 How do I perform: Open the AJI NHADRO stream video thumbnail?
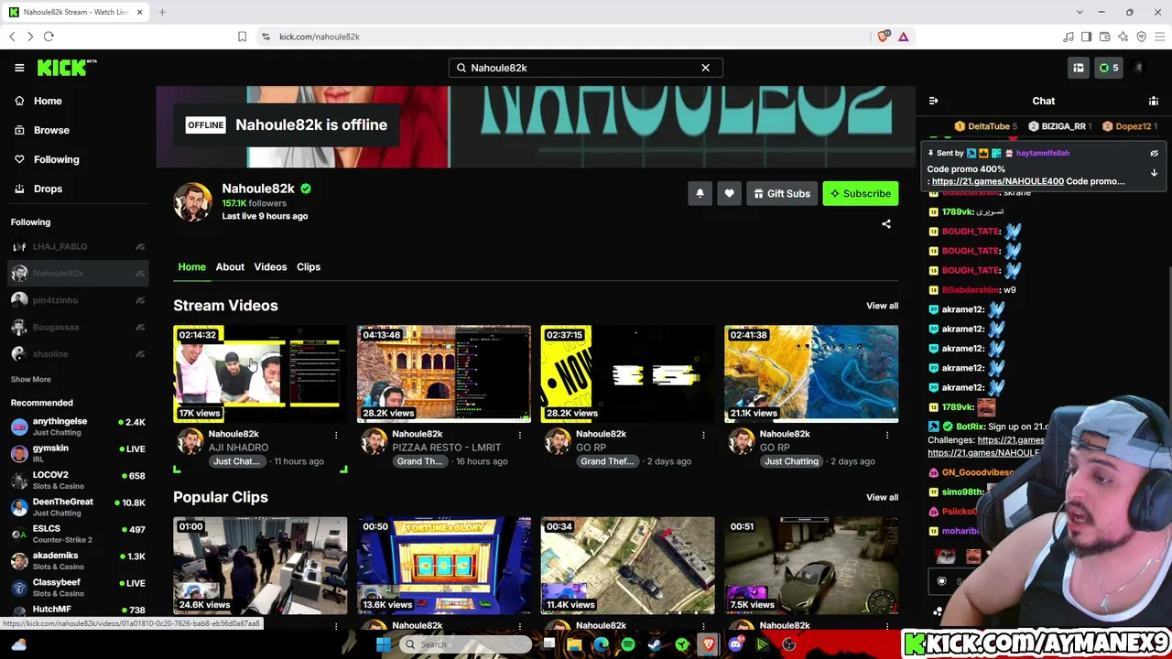coord(260,373)
